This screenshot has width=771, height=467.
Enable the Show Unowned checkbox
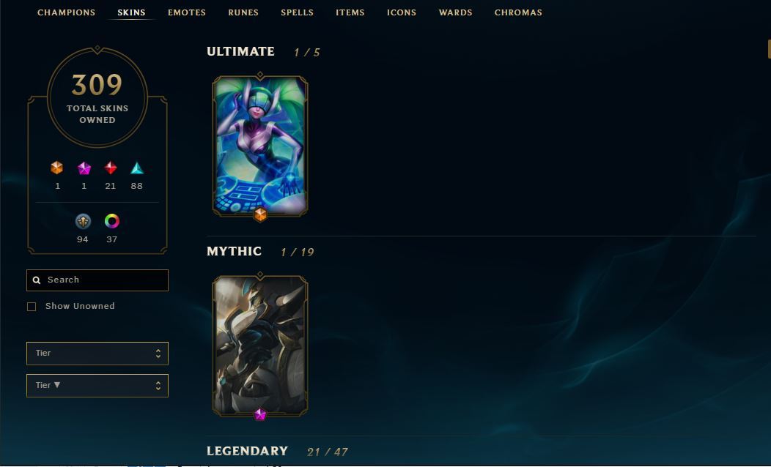pyautogui.click(x=32, y=307)
